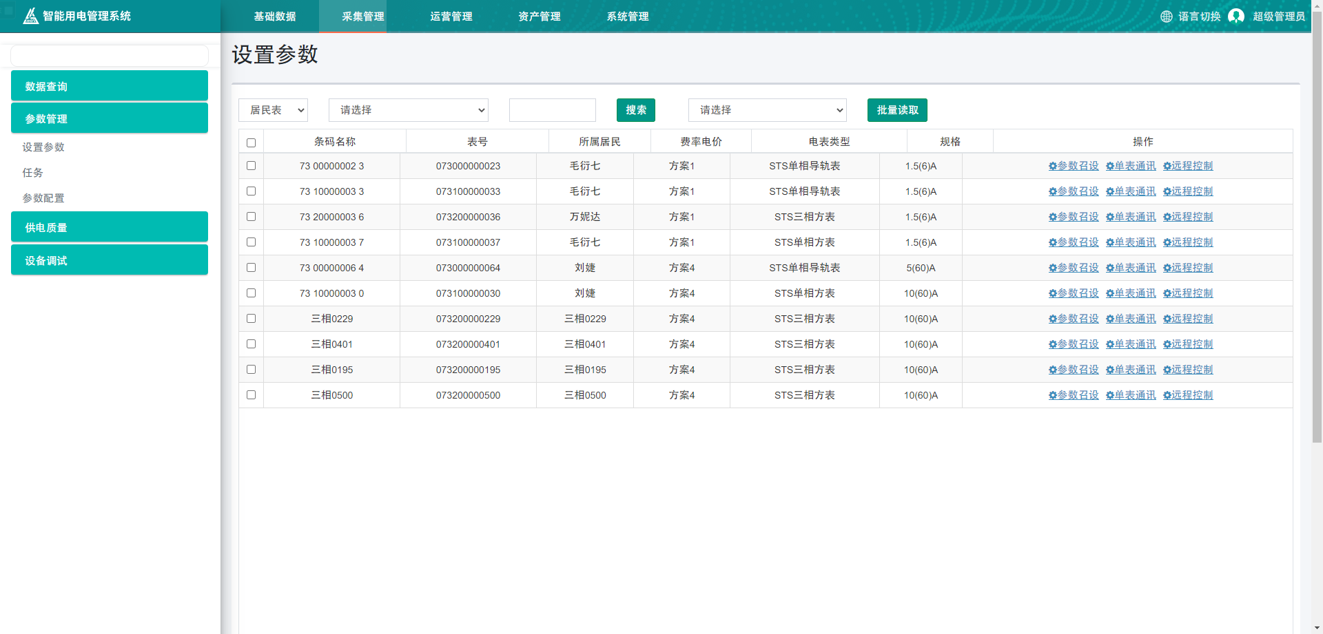Open the 居民表 dropdown

[273, 110]
